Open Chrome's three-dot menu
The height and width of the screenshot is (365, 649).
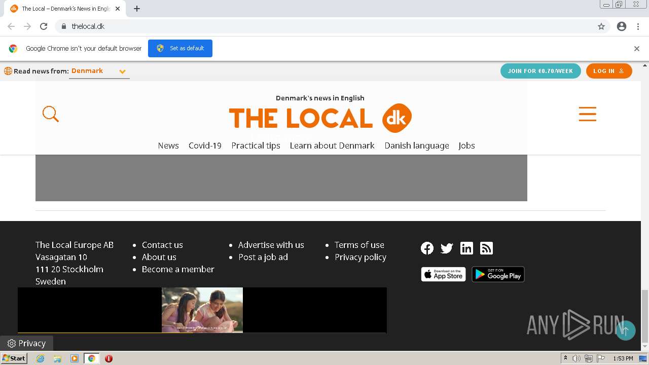click(638, 26)
